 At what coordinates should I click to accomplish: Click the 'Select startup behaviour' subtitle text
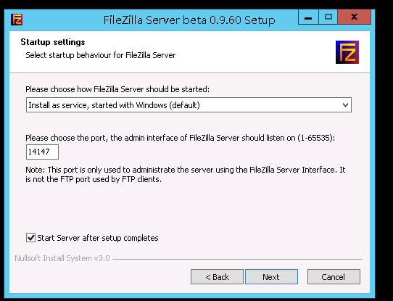click(101, 55)
